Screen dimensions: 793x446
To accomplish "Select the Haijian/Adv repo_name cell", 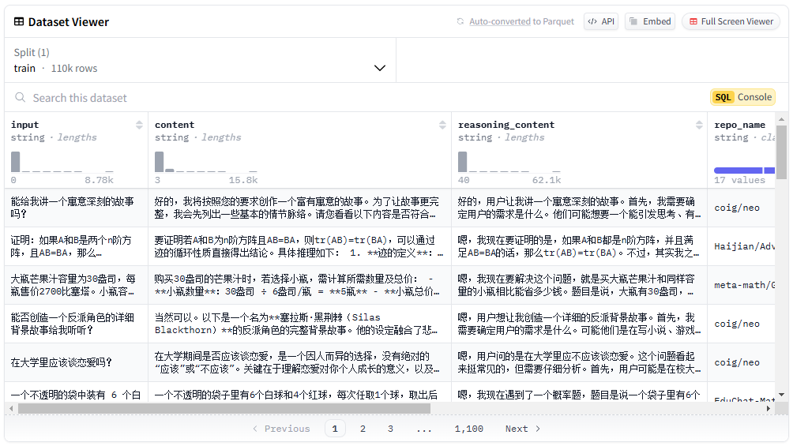I will (742, 246).
